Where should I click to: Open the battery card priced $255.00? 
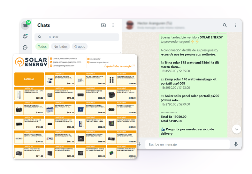coord(60,152)
